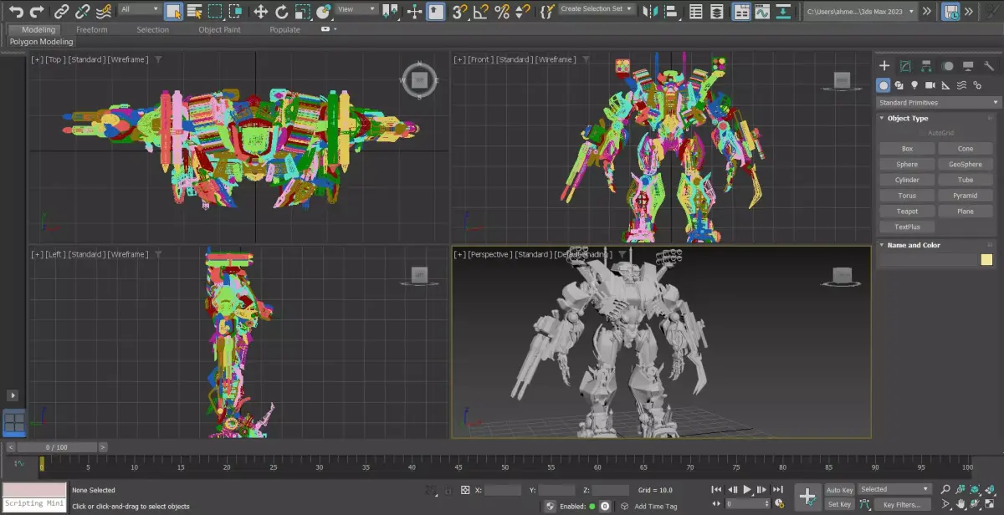Activate the Rotate tool
The width and height of the screenshot is (1004, 515).
tap(282, 12)
